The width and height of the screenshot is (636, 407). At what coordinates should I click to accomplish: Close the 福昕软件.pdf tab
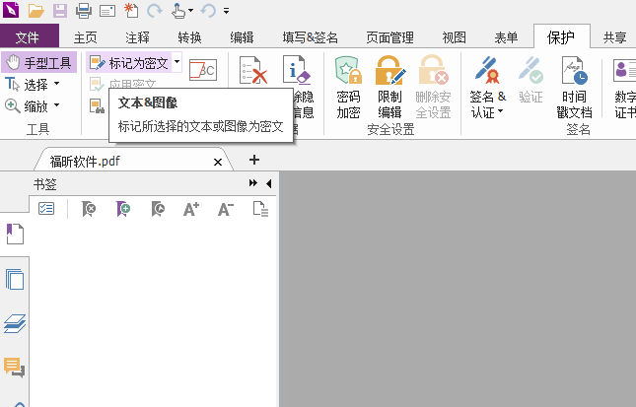(x=218, y=163)
